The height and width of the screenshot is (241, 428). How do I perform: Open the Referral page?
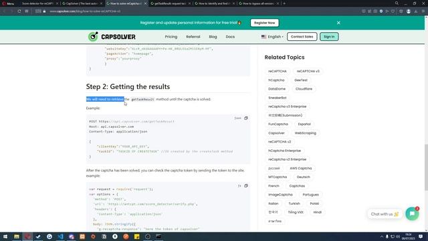[x=193, y=37]
